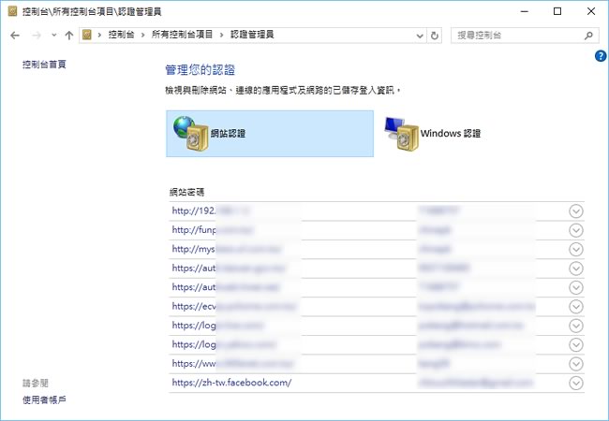
Task: Go back with the back arrow
Action: pyautogui.click(x=15, y=36)
